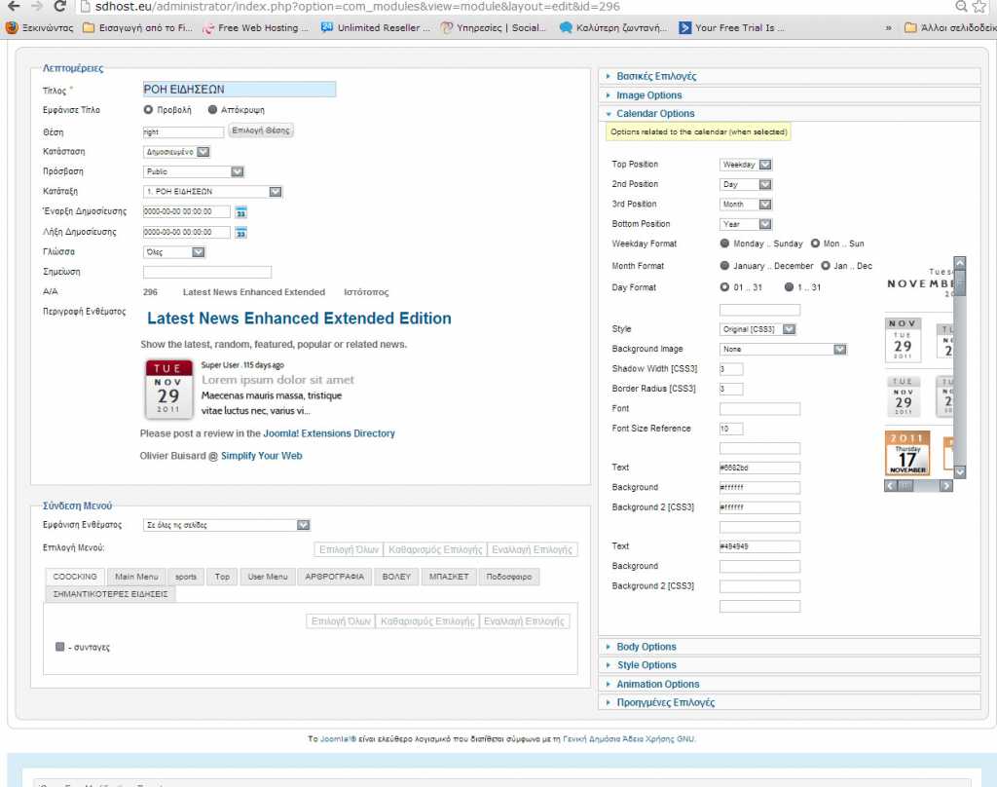997x787 pixels.
Task: Switch to the 'Main Menu' tab
Action: (135, 577)
